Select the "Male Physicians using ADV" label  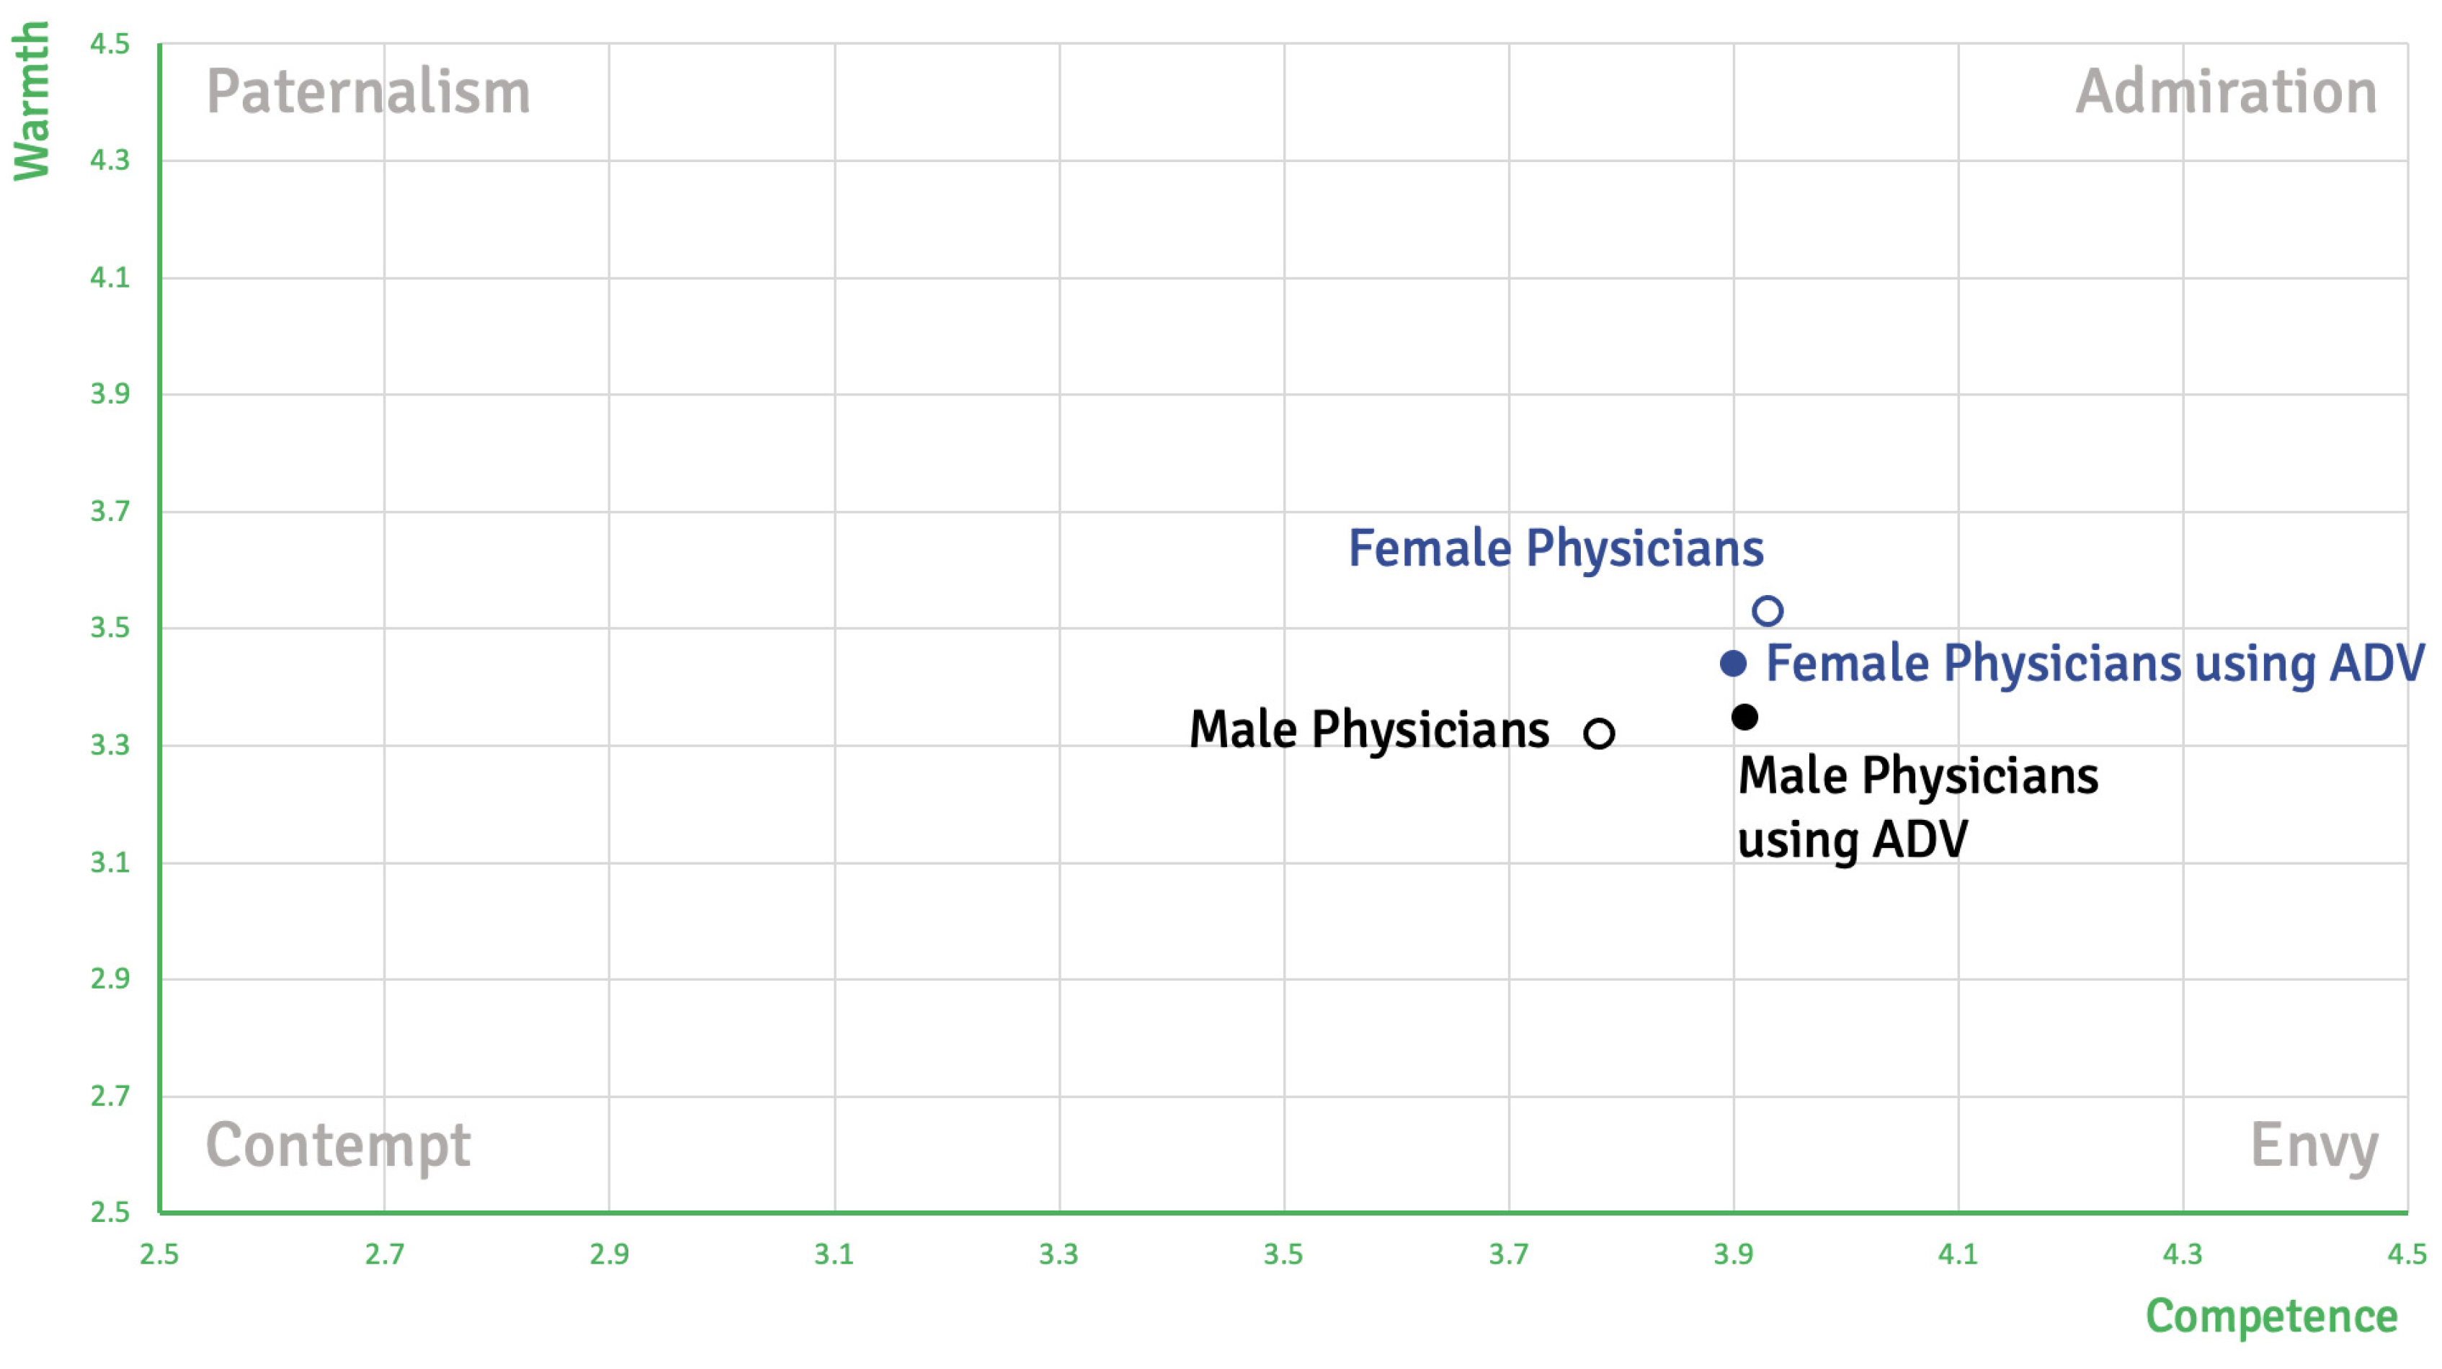point(1917,807)
